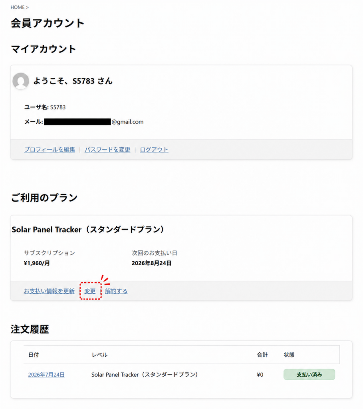Viewport: 363px width, 409px height.
Task: Click the ¥1,960/月 subscription price
Action: 37,263
